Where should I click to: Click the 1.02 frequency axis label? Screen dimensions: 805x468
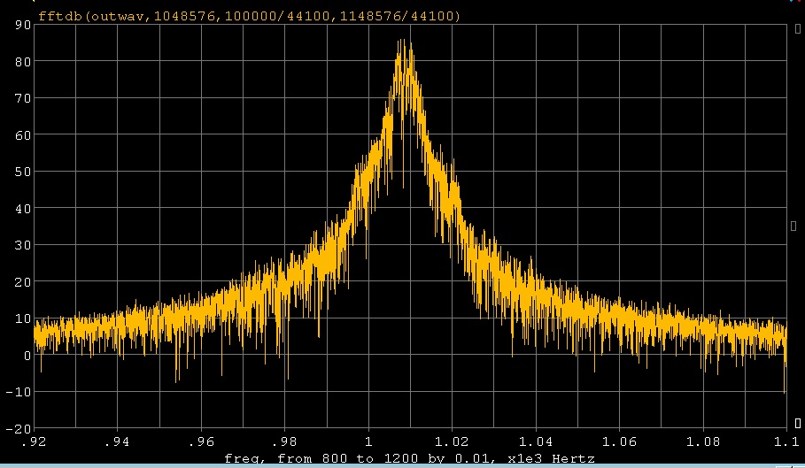452,441
